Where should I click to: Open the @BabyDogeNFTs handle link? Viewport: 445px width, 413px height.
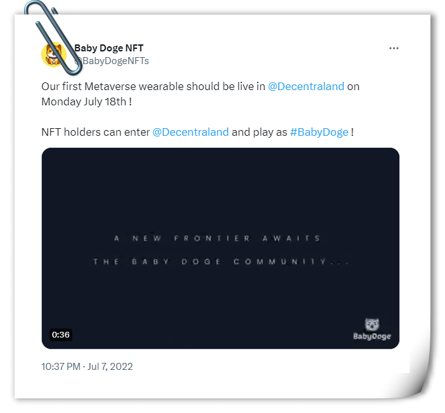(x=112, y=61)
